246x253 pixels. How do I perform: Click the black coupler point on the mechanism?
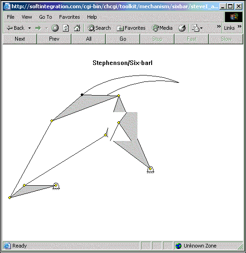click(82, 95)
